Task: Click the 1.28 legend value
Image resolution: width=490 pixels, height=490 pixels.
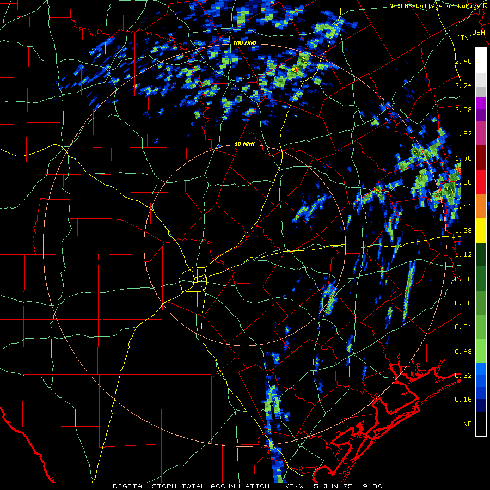Action: click(x=463, y=231)
